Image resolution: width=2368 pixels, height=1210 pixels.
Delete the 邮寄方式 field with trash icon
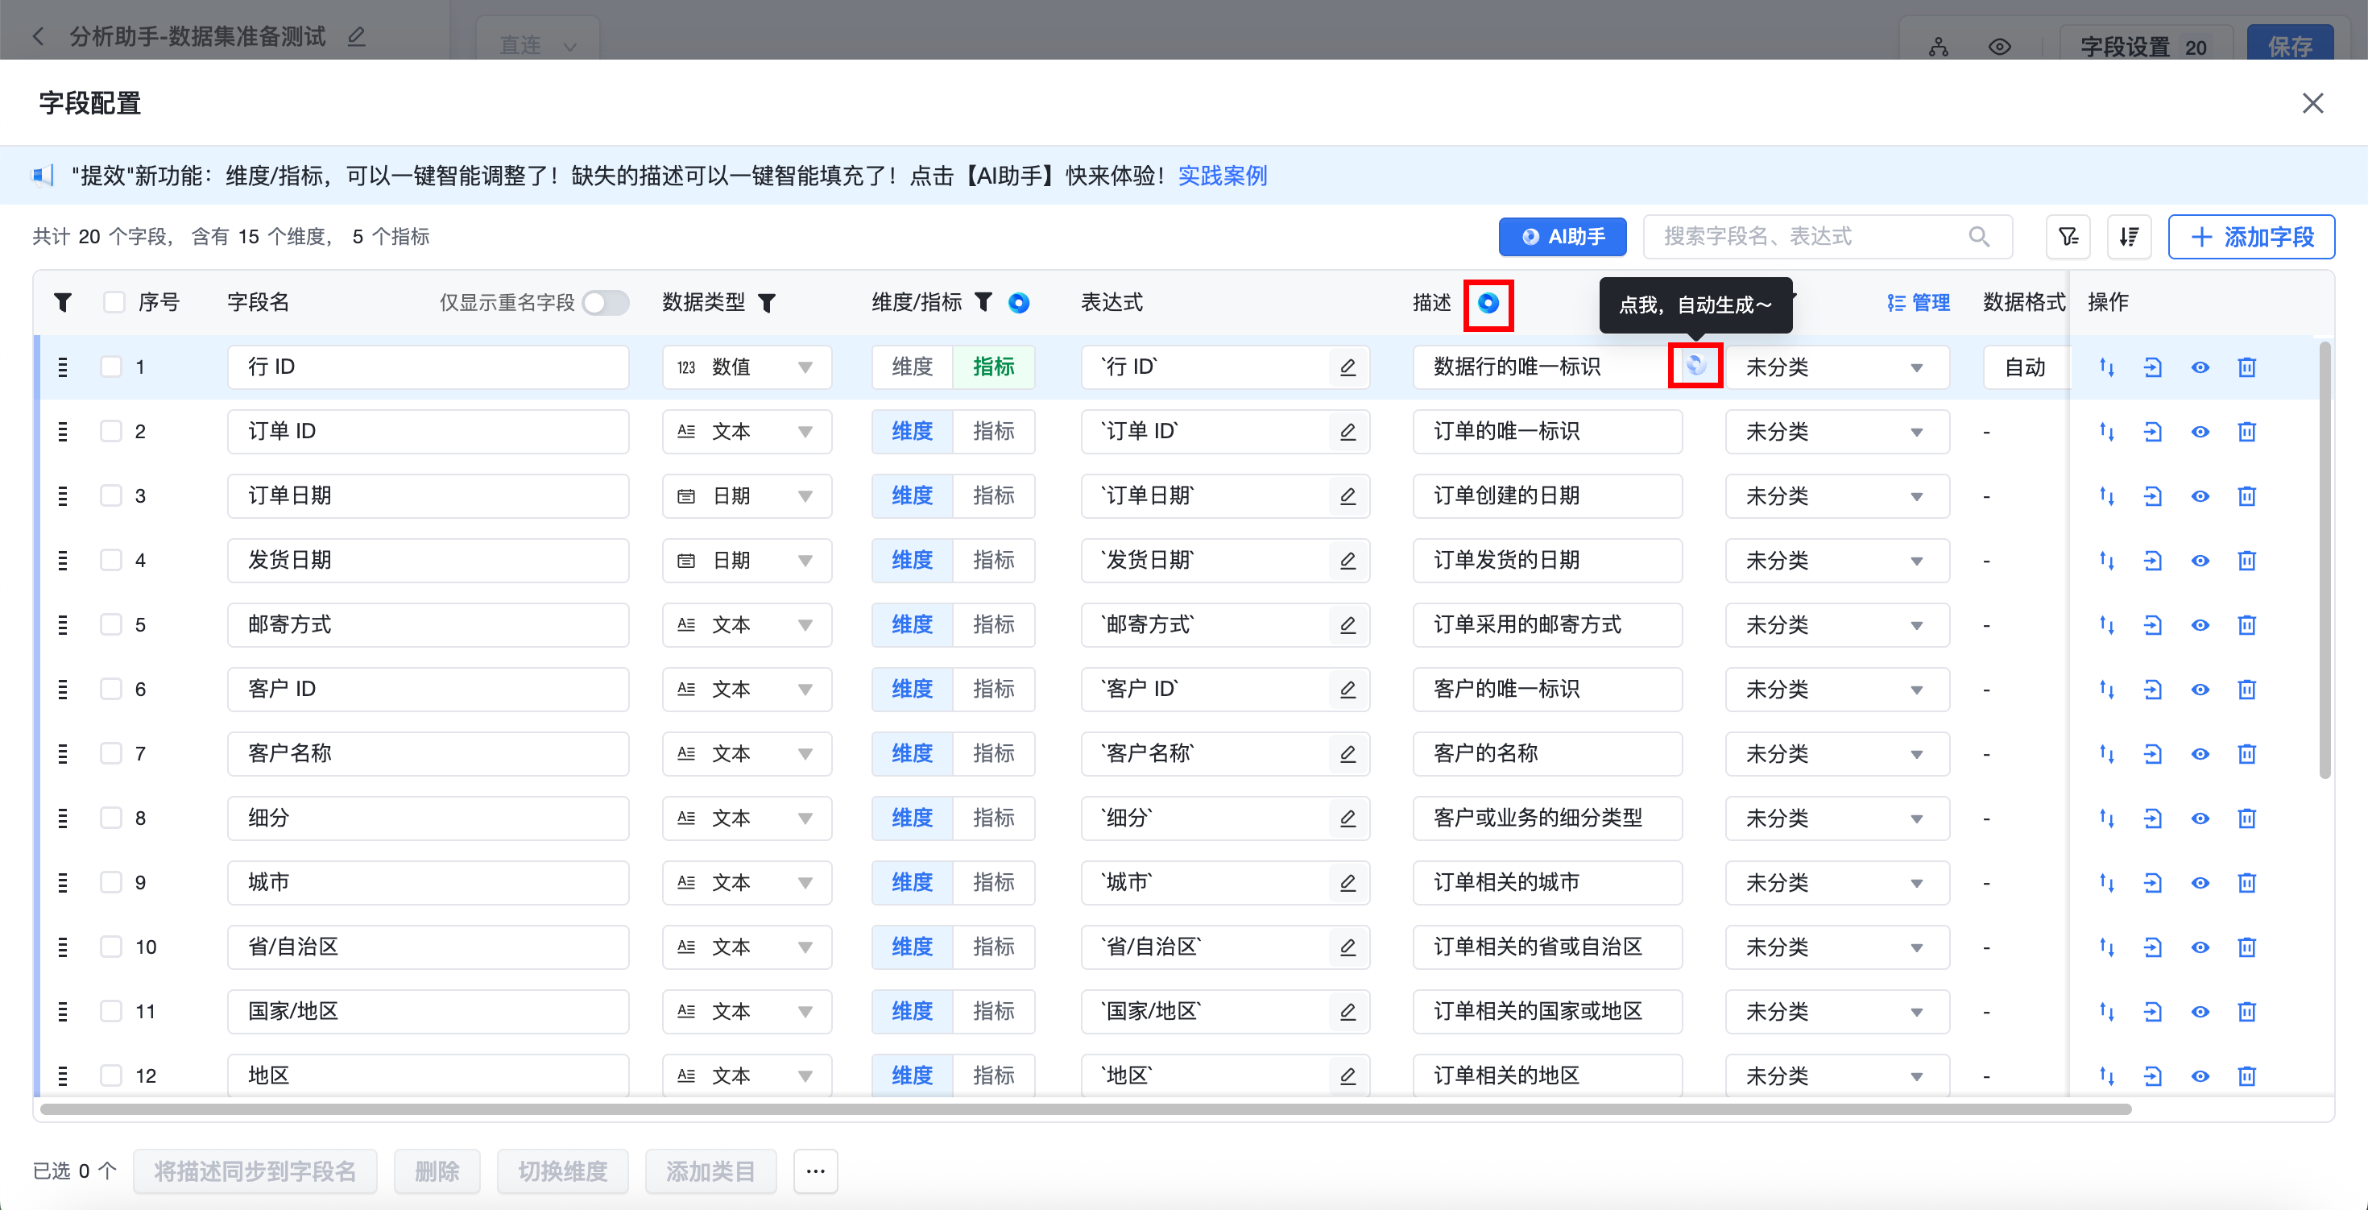click(2246, 624)
